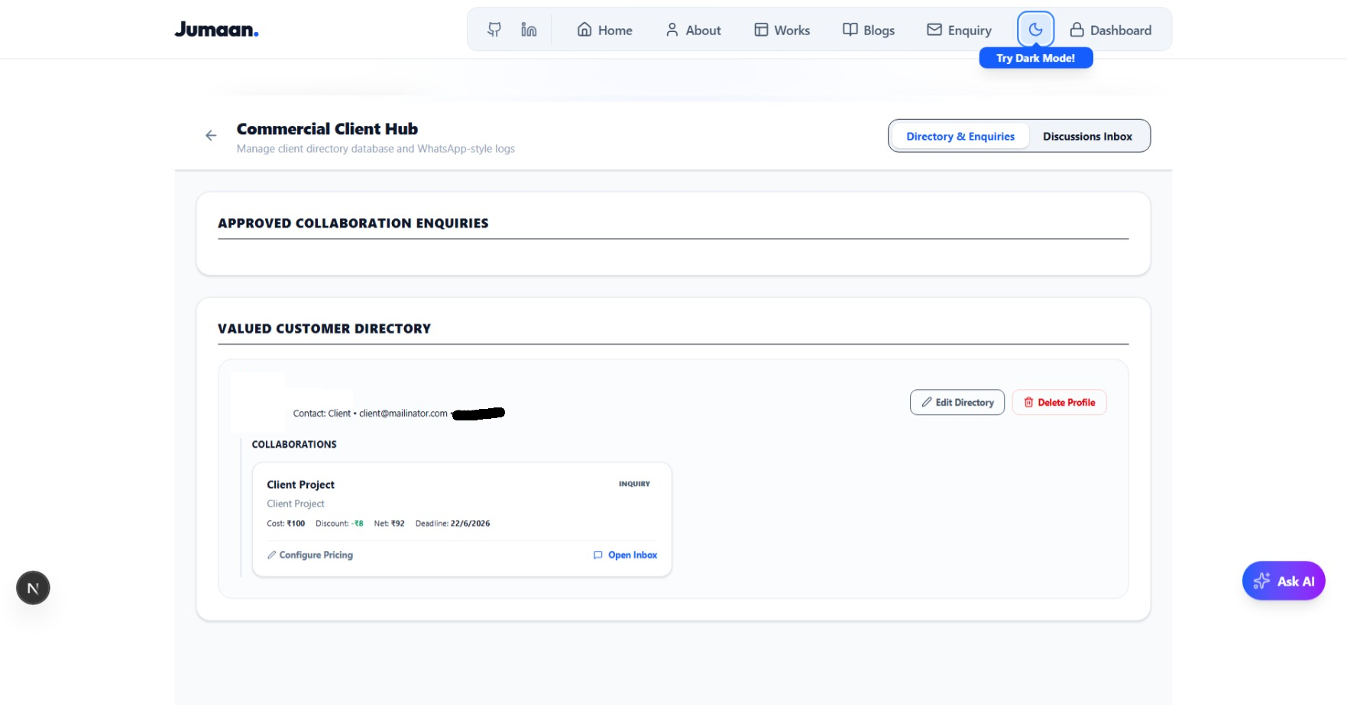Toggle dark mode with the moon icon

point(1035,30)
